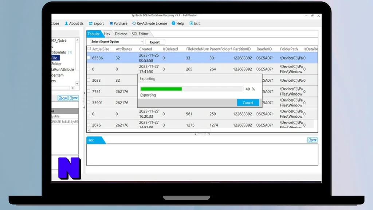Click the Export button beside the dropdown
The height and width of the screenshot is (210, 373).
155,42
